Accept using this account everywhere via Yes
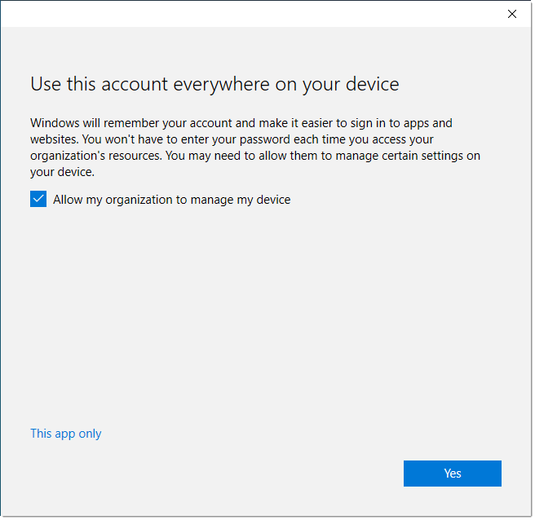This screenshot has width=535, height=520. pos(452,474)
